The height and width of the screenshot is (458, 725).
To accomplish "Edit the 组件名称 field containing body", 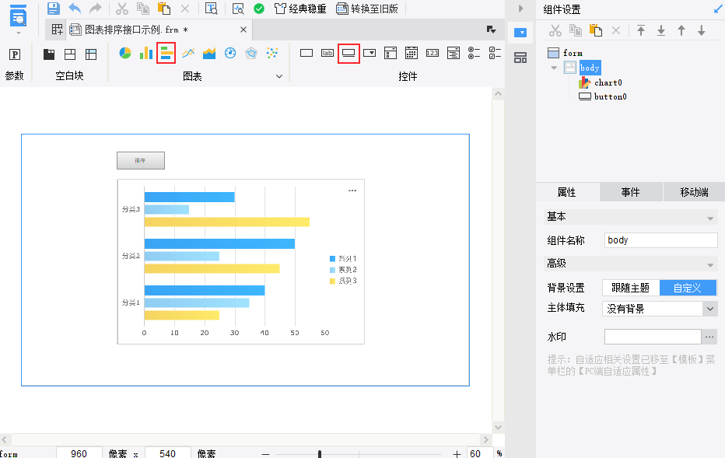I will (660, 240).
